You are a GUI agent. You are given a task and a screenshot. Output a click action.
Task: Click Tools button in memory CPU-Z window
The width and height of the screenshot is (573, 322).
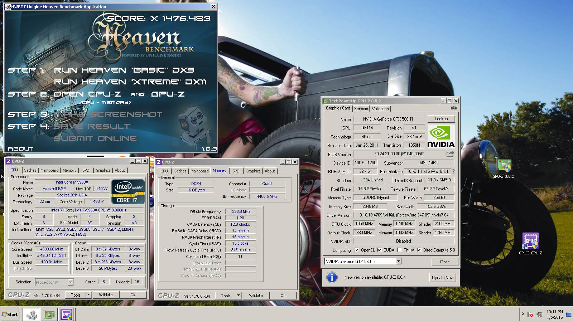point(226,296)
